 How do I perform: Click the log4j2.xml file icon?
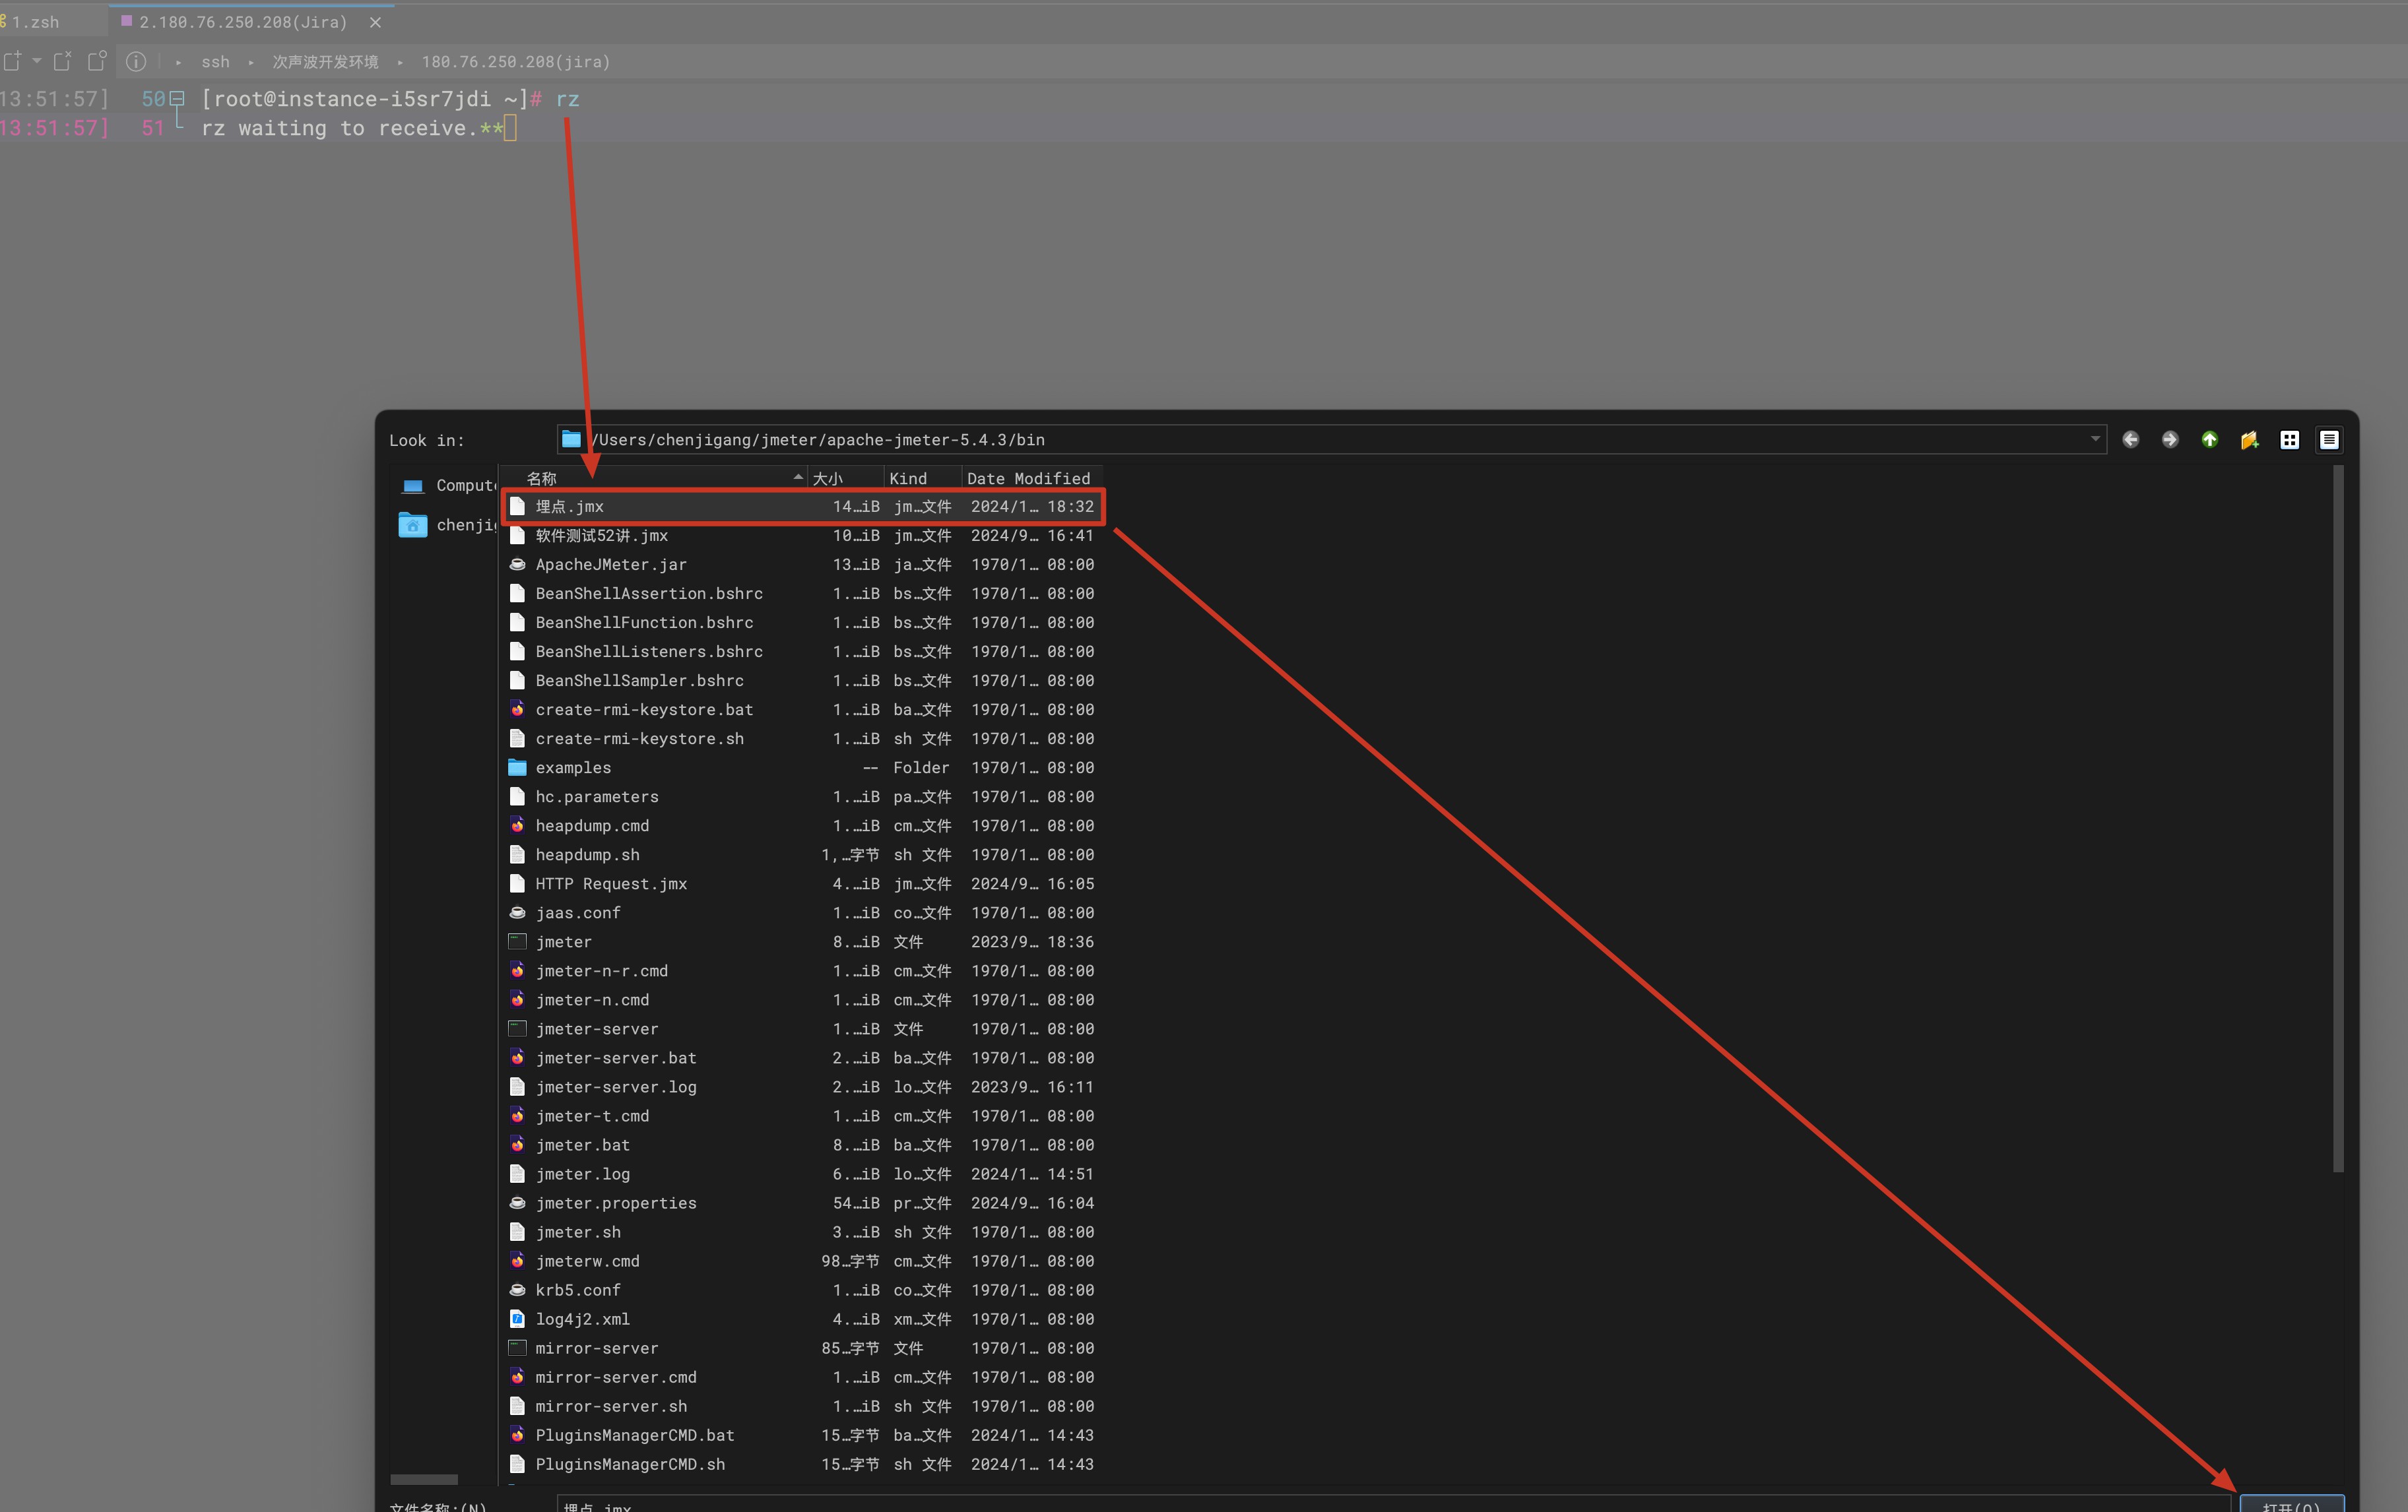click(517, 1319)
